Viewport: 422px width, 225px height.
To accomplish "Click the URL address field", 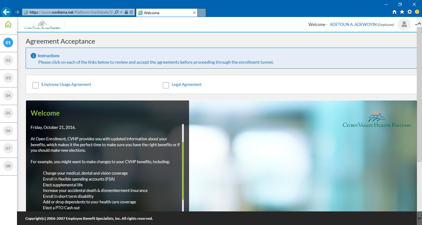I will 71,12.
